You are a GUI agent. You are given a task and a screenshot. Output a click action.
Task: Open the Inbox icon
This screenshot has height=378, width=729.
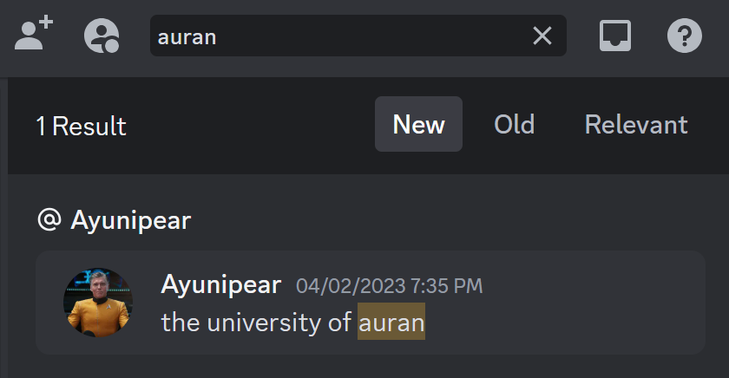615,36
